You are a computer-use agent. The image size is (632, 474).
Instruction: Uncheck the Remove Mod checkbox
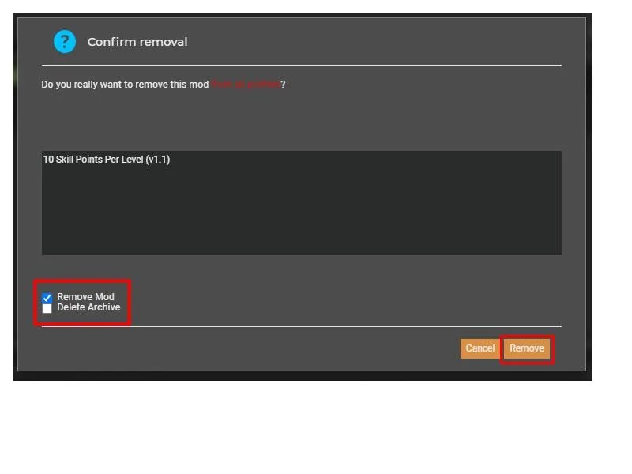[x=47, y=298]
